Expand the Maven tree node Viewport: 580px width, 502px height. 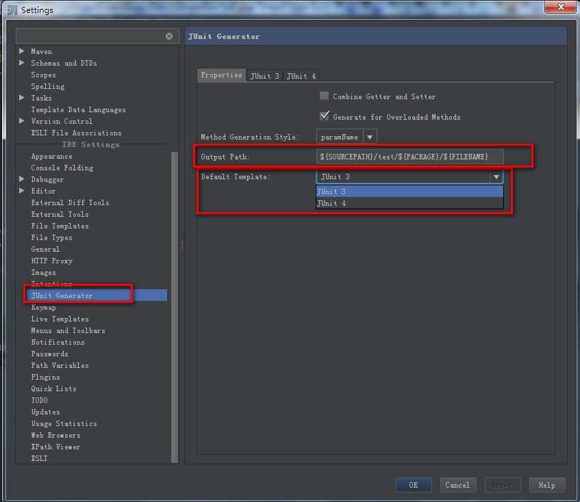tap(21, 51)
